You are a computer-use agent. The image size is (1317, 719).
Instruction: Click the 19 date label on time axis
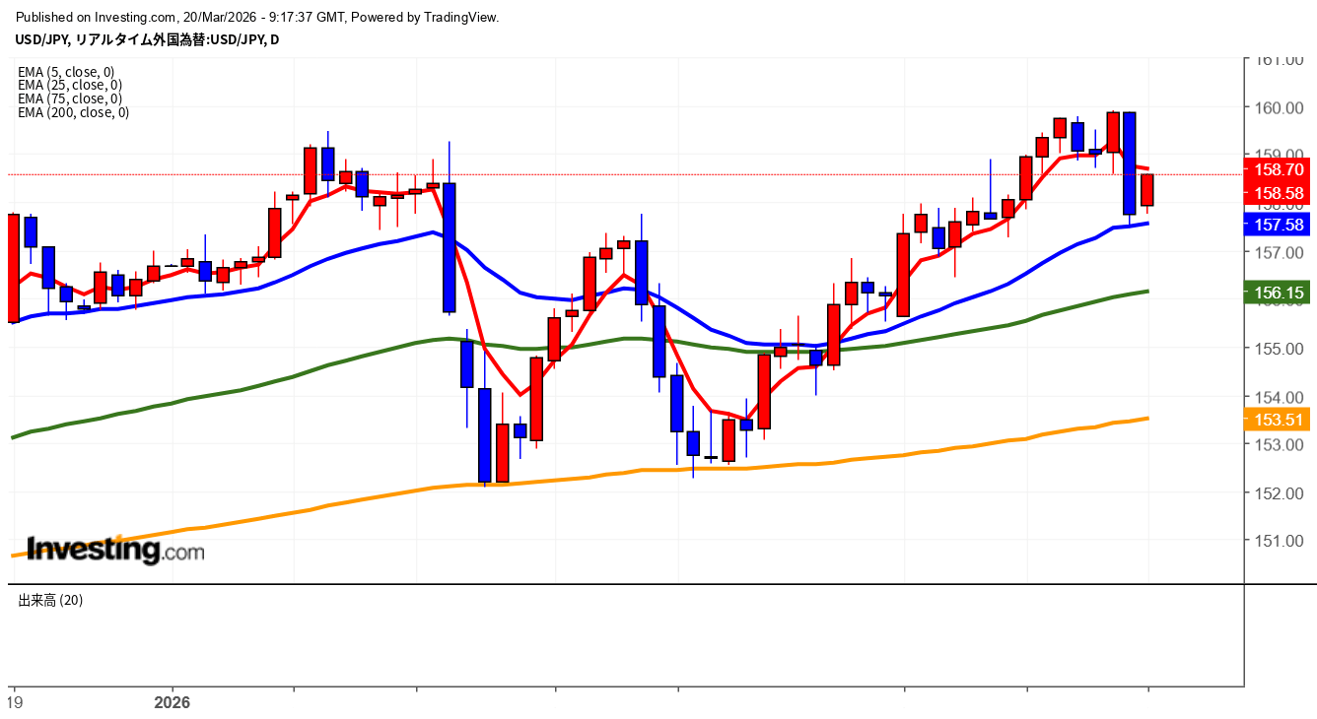13,703
